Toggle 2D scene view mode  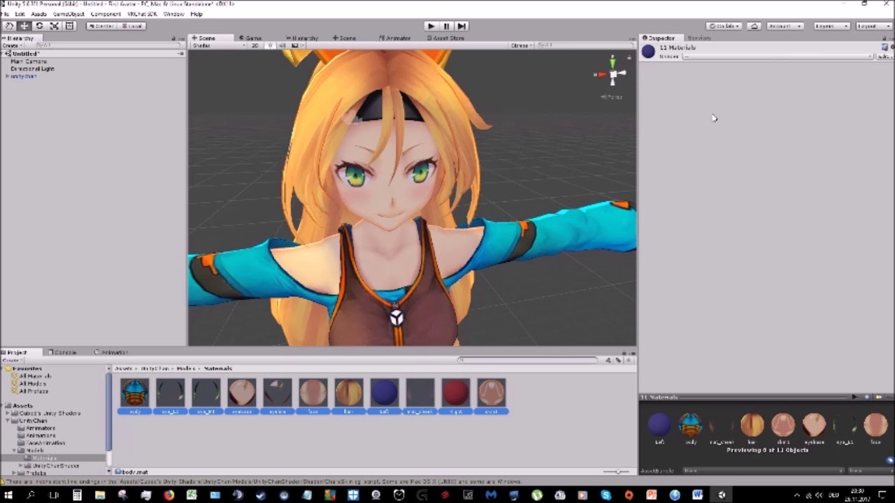(255, 45)
